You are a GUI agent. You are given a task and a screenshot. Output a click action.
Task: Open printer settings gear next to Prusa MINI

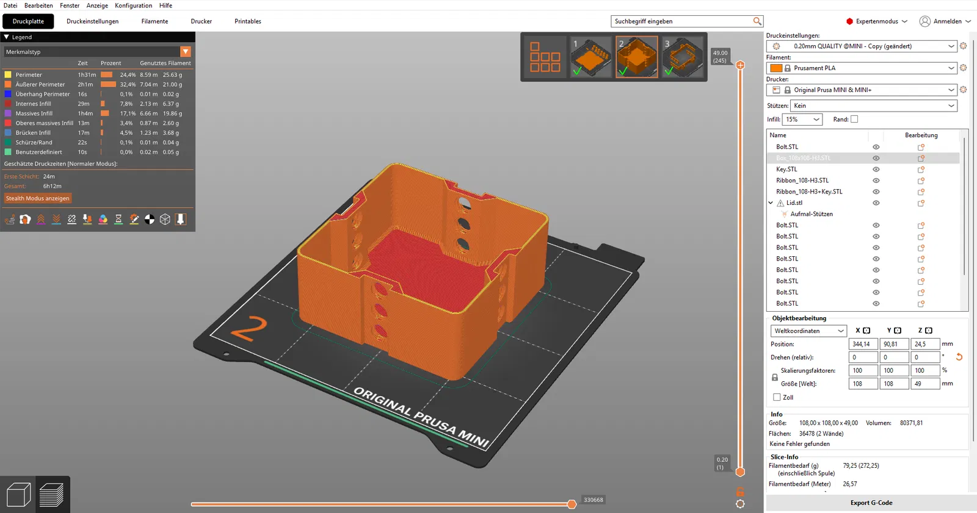coord(963,90)
